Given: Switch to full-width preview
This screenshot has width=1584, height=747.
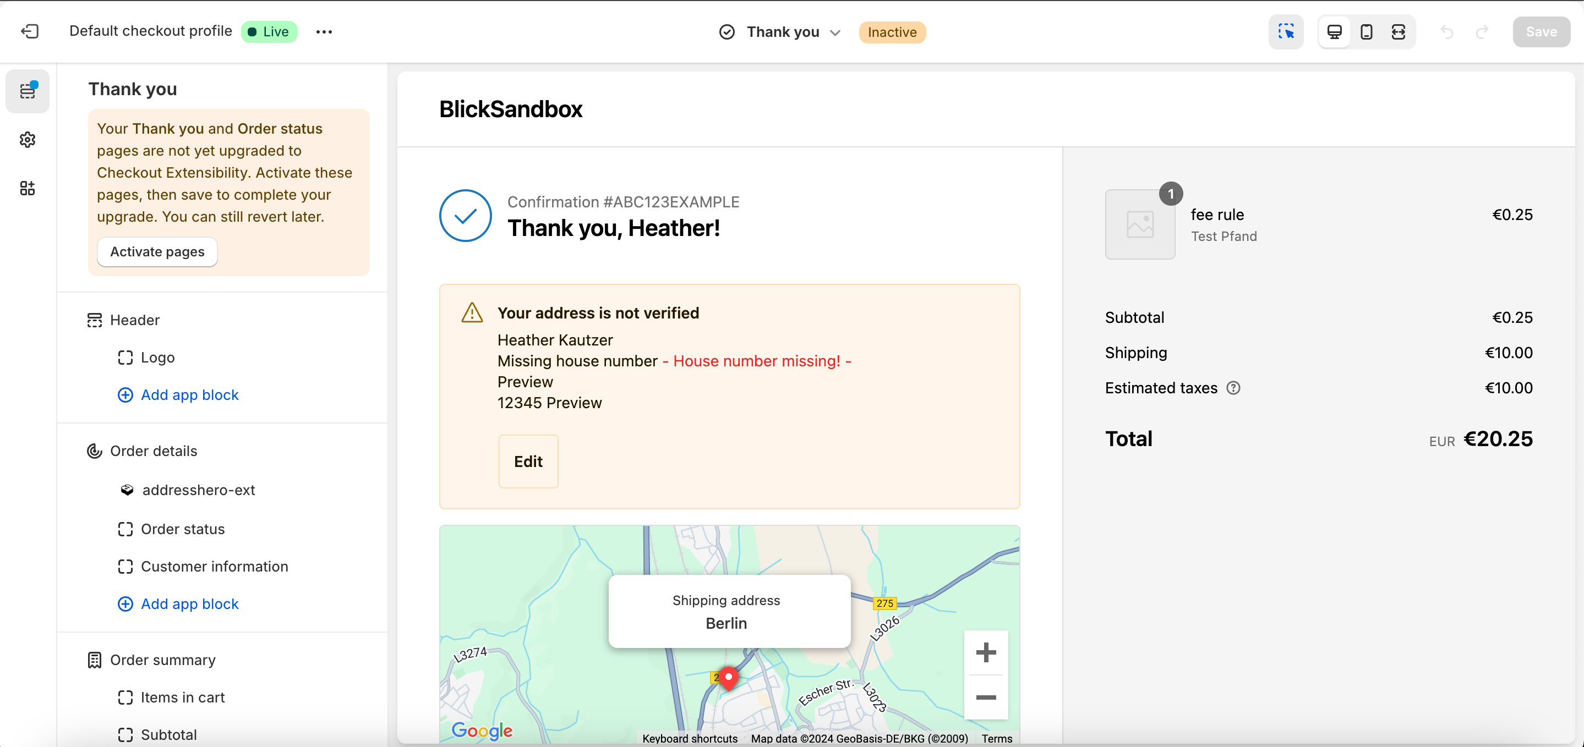Looking at the screenshot, I should pos(1399,32).
